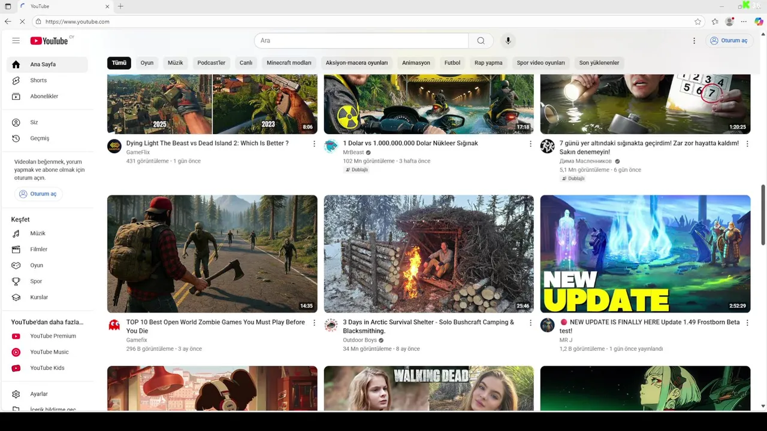Open Dying Light vs Dead Island title

tap(207, 144)
